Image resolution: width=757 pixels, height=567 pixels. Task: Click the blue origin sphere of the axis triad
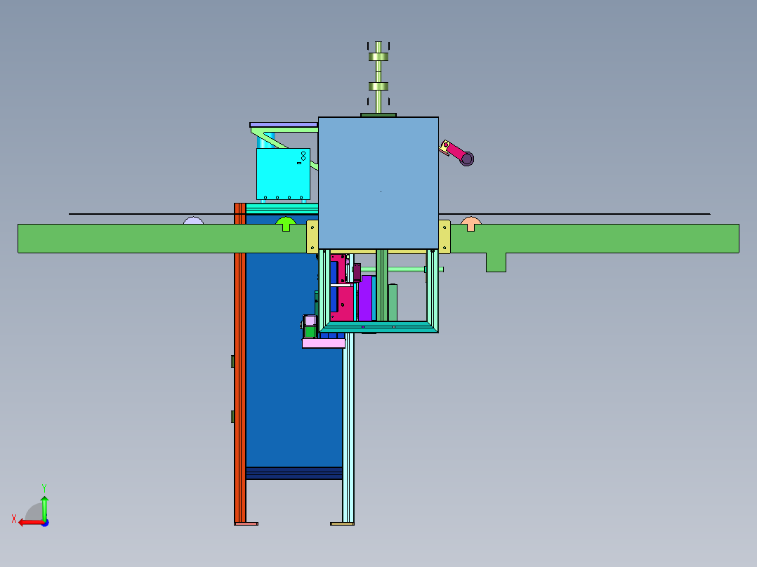[45, 523]
